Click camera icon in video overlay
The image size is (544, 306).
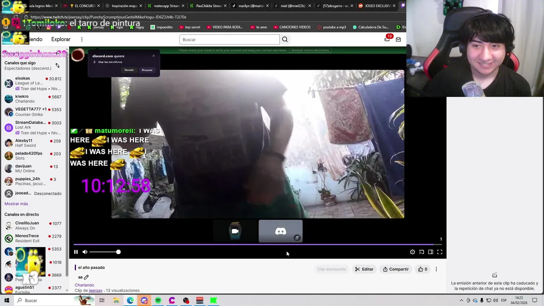coord(235,231)
